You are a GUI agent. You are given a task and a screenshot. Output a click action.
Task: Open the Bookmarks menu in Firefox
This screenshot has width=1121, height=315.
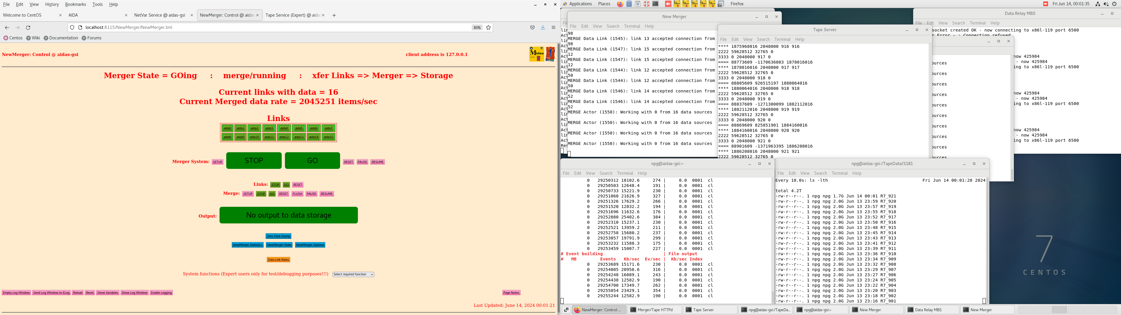coord(75,4)
